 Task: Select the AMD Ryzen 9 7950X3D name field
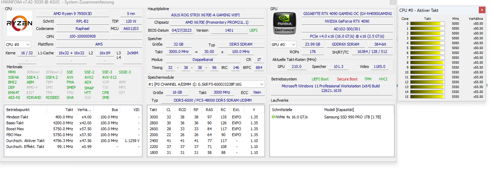pos(77,14)
